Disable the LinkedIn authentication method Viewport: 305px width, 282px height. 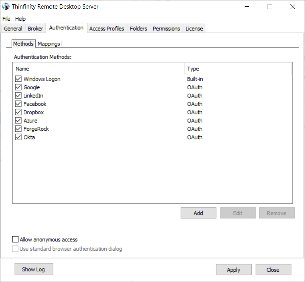point(18,96)
